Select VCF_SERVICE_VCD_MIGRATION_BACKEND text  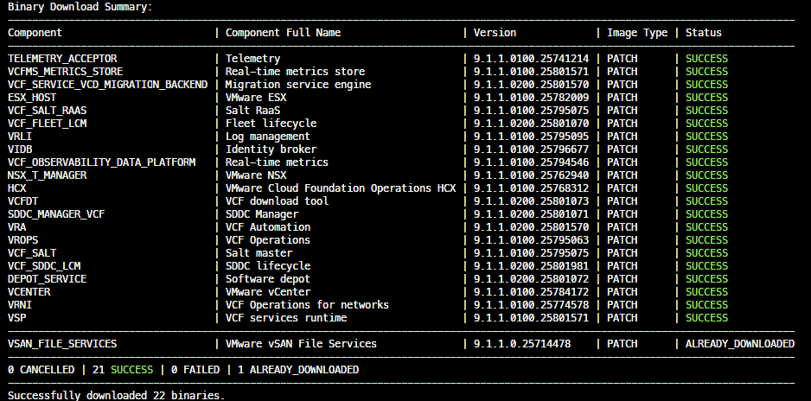(x=107, y=85)
